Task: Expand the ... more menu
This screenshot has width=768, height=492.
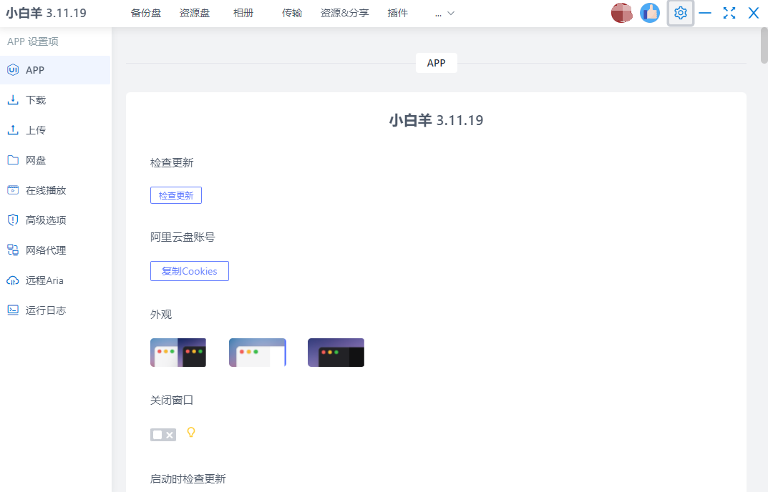Action: 444,13
